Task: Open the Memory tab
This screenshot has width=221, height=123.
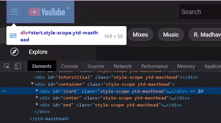Action: 186,66
